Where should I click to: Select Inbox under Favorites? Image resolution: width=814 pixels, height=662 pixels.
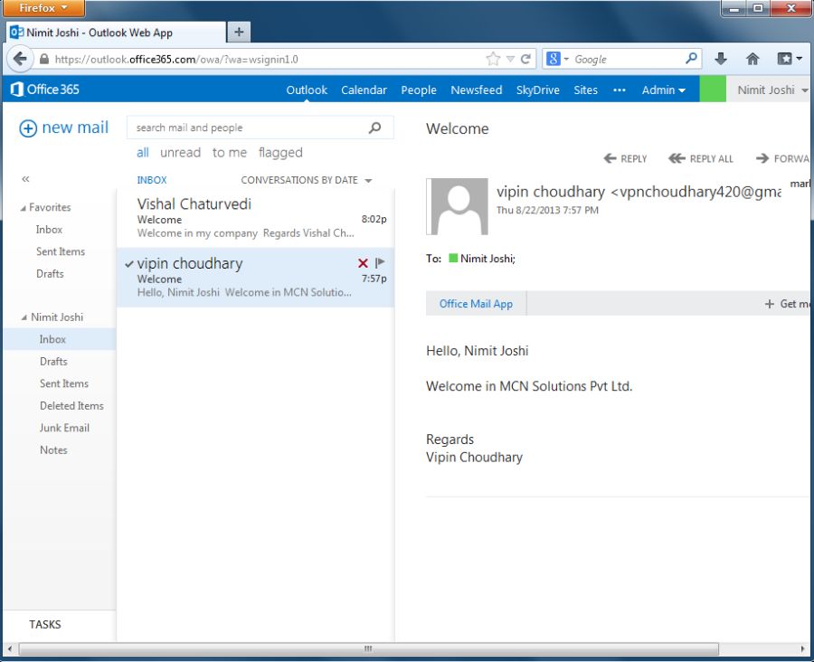(50, 230)
